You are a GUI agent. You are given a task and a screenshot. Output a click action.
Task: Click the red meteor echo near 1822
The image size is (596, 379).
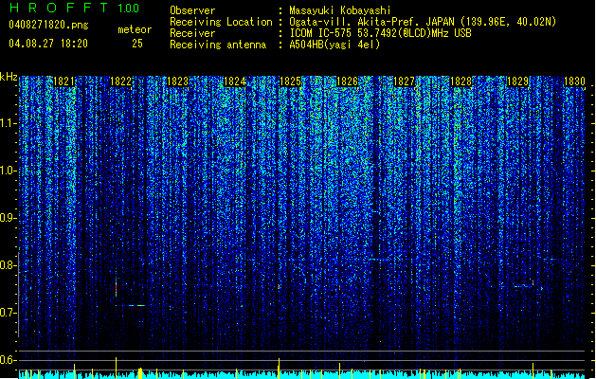[x=116, y=288]
